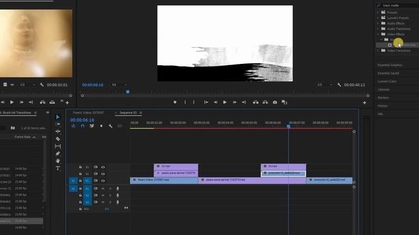Toggle V1 track targeting
419x235 pixels.
[x=87, y=181]
